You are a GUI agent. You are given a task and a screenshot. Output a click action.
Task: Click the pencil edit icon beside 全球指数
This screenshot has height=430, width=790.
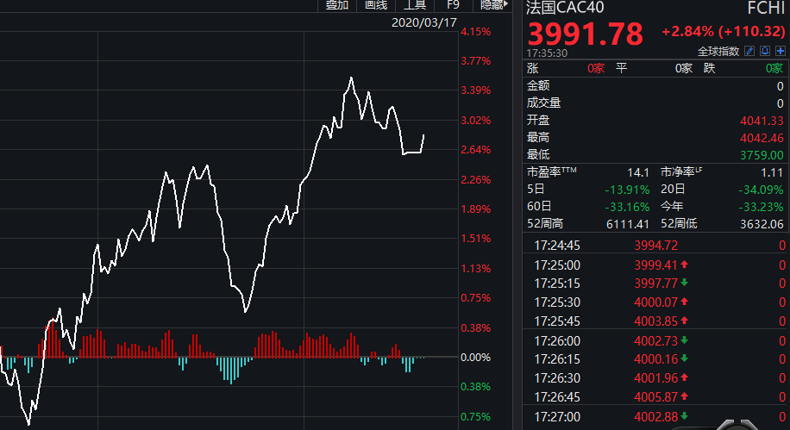point(749,51)
